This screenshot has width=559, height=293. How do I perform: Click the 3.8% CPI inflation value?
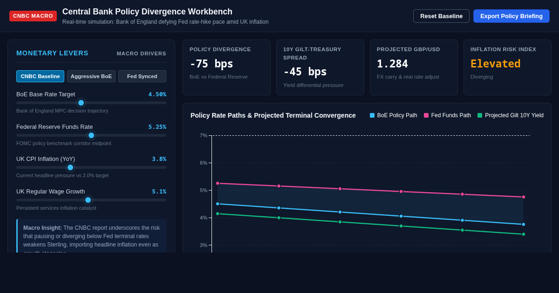159,159
